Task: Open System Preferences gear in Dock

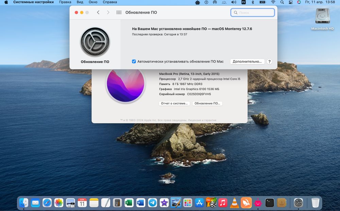Action: pyautogui.click(x=299, y=203)
